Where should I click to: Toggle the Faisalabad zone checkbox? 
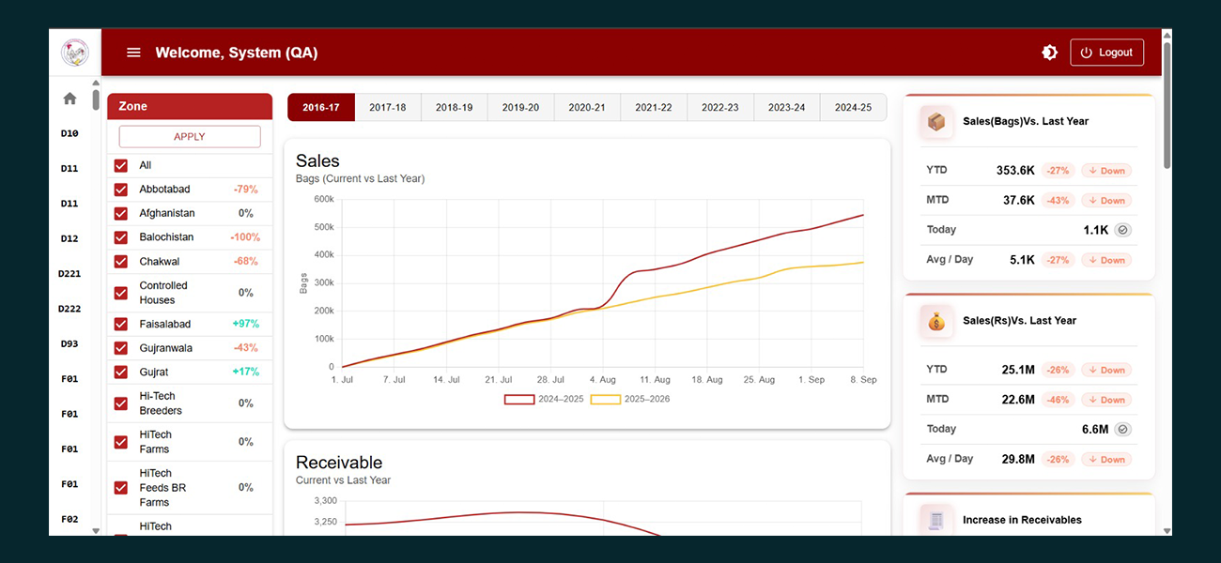coord(121,324)
